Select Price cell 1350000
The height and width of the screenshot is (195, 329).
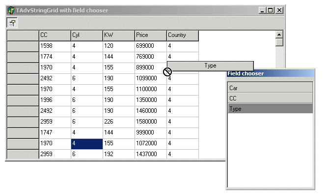pos(151,100)
